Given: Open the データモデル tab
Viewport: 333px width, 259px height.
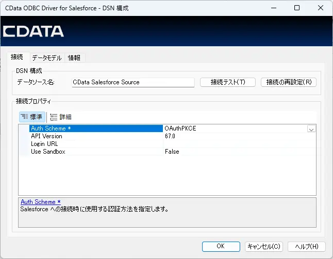Looking at the screenshot, I should tap(47, 58).
